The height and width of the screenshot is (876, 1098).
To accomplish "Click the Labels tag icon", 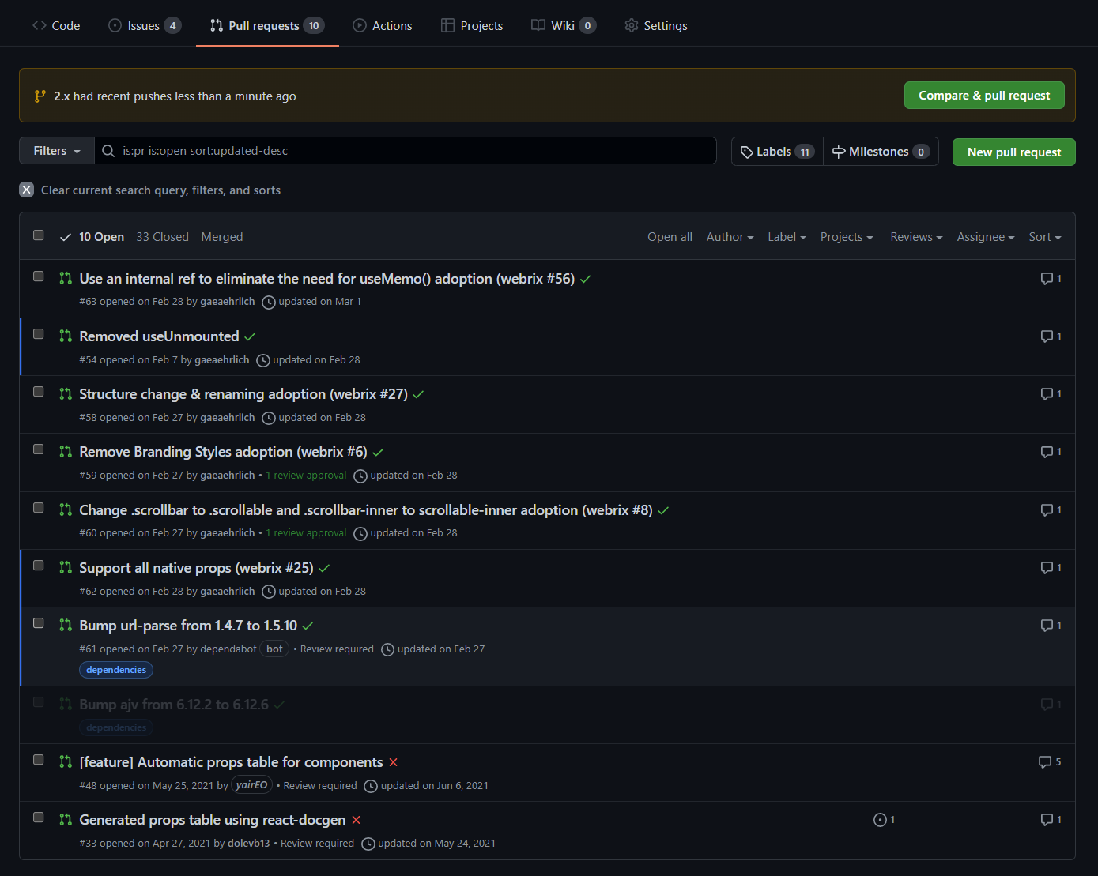I will pyautogui.click(x=747, y=151).
